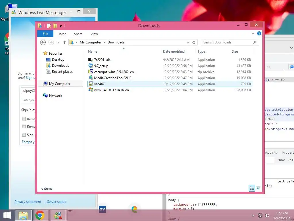The height and width of the screenshot is (221, 294).
Task: Show hidden tray icons arrow
Action: (x=253, y=216)
